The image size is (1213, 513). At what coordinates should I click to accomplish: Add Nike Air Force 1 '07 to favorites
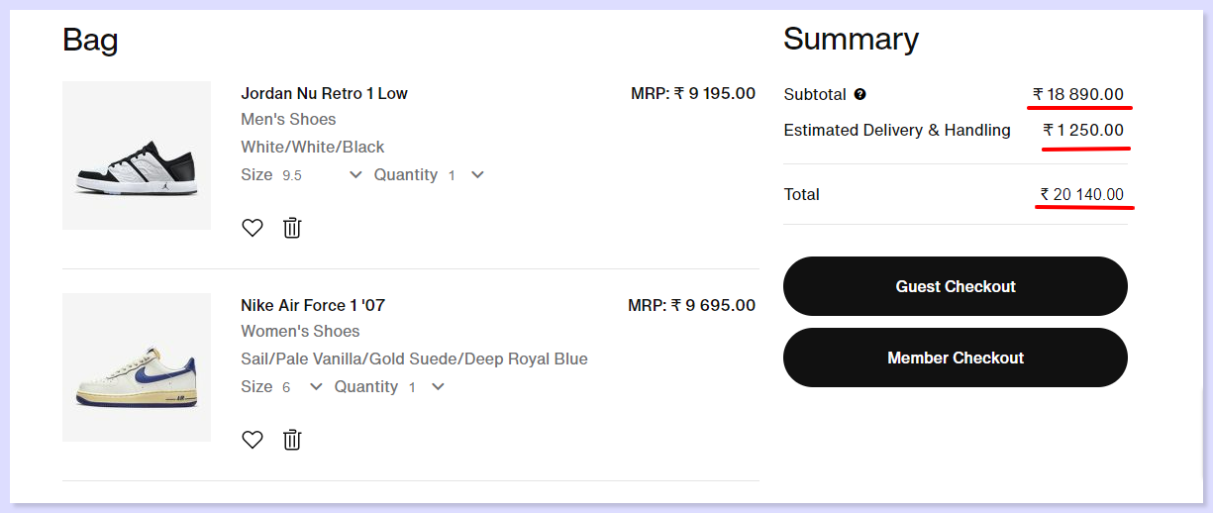253,440
